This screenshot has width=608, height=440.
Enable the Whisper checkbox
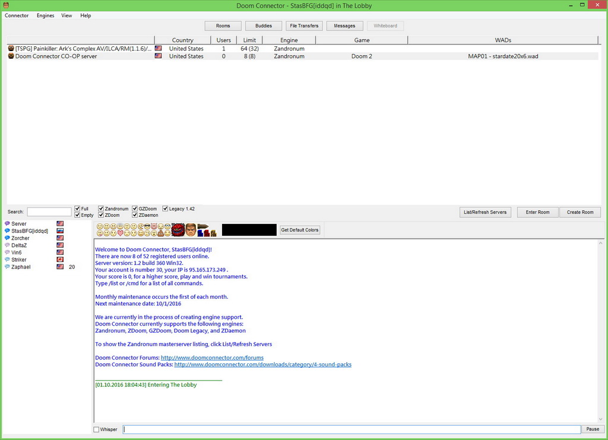tap(97, 429)
